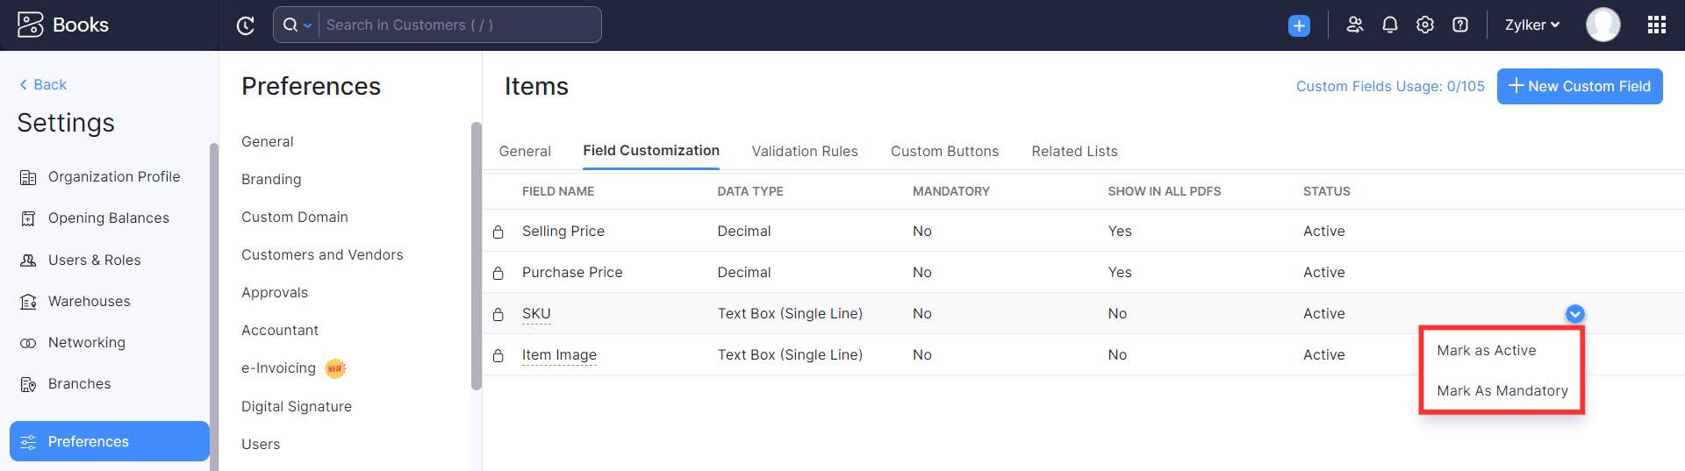Choose Mark as Active from menu

coord(1486,351)
